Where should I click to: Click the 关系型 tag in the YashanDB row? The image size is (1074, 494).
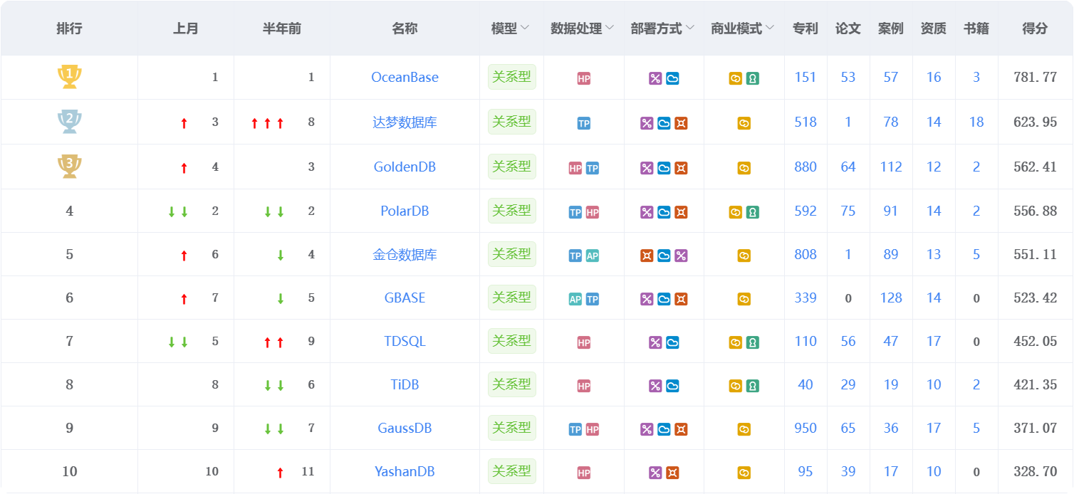512,471
